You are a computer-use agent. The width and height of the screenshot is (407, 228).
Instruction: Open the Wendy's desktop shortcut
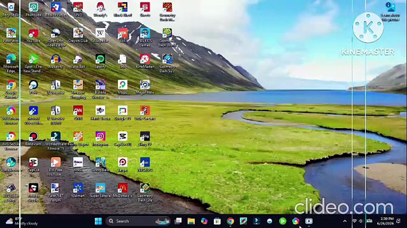click(100, 9)
